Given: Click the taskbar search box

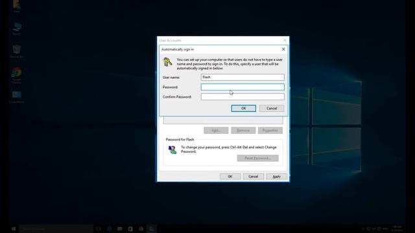Looking at the screenshot, I should click(x=56, y=228).
